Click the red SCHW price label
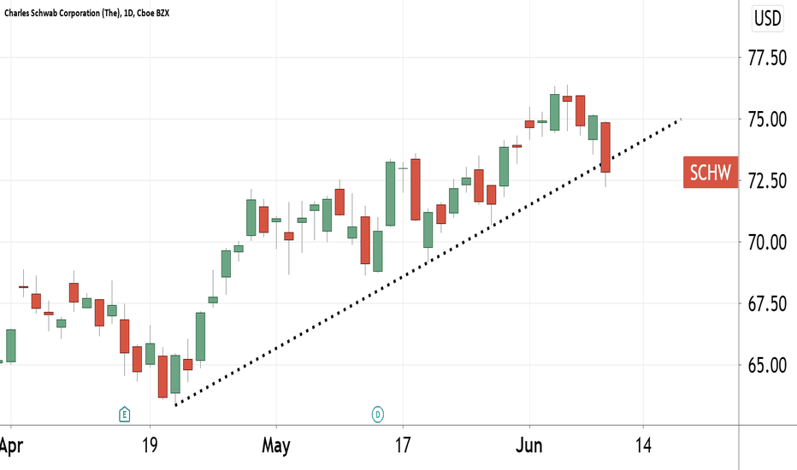The width and height of the screenshot is (797, 470). [x=710, y=173]
